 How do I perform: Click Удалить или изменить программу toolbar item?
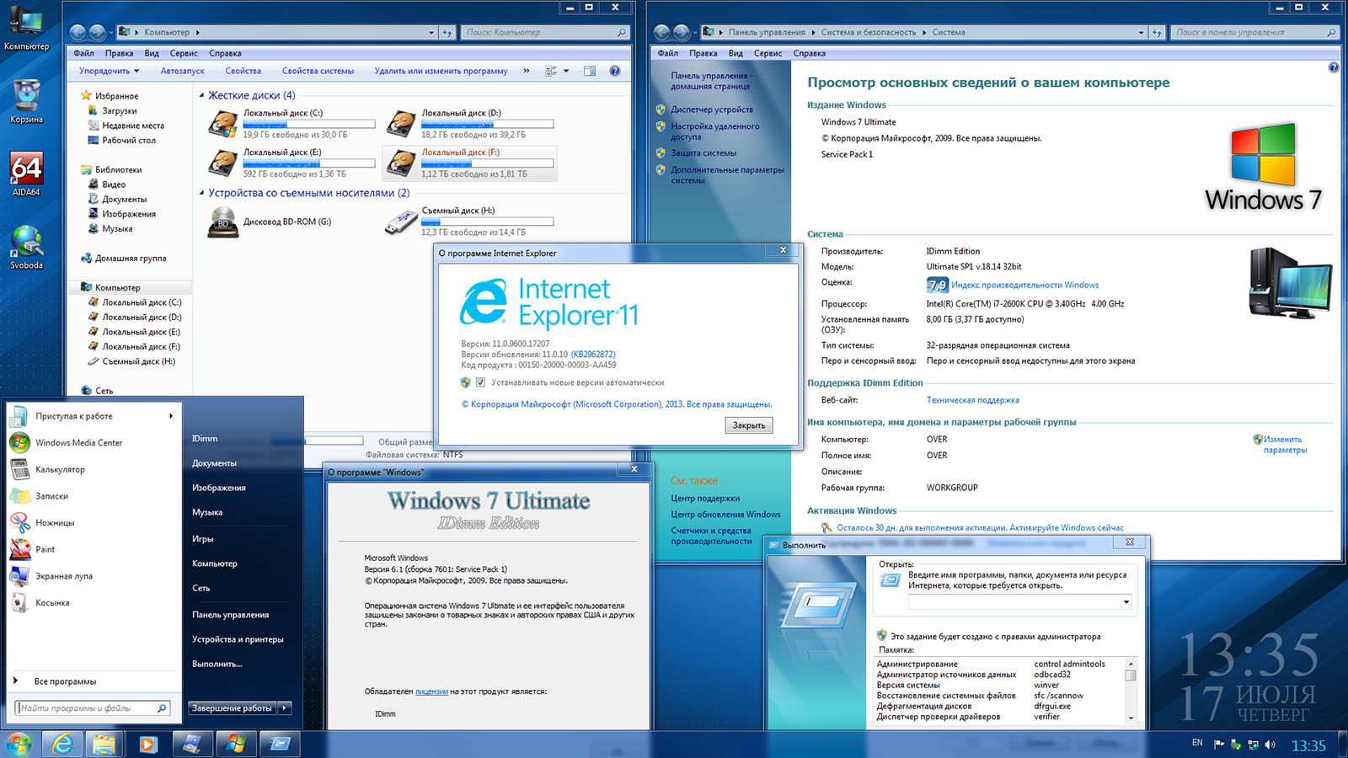441,71
